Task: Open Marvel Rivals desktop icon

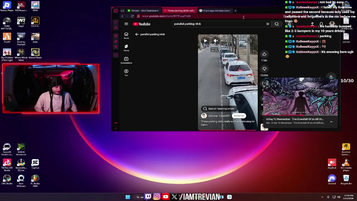Action: (x=35, y=54)
